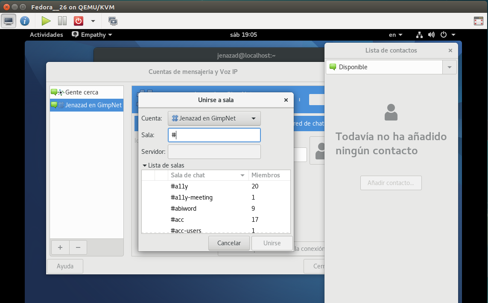The width and height of the screenshot is (488, 303).
Task: Open GNOME Actividades overview
Action: tap(47, 35)
